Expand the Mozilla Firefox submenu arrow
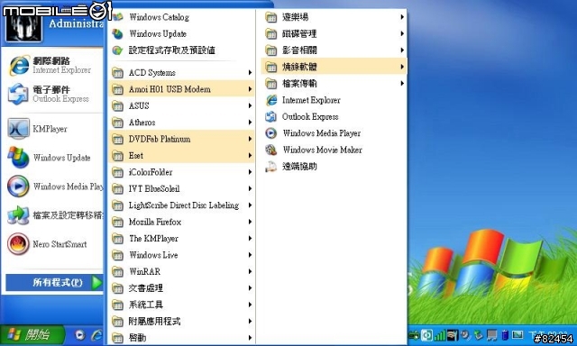577x346 pixels. tap(250, 222)
